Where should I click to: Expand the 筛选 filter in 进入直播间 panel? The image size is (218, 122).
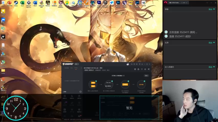(x=212, y=67)
